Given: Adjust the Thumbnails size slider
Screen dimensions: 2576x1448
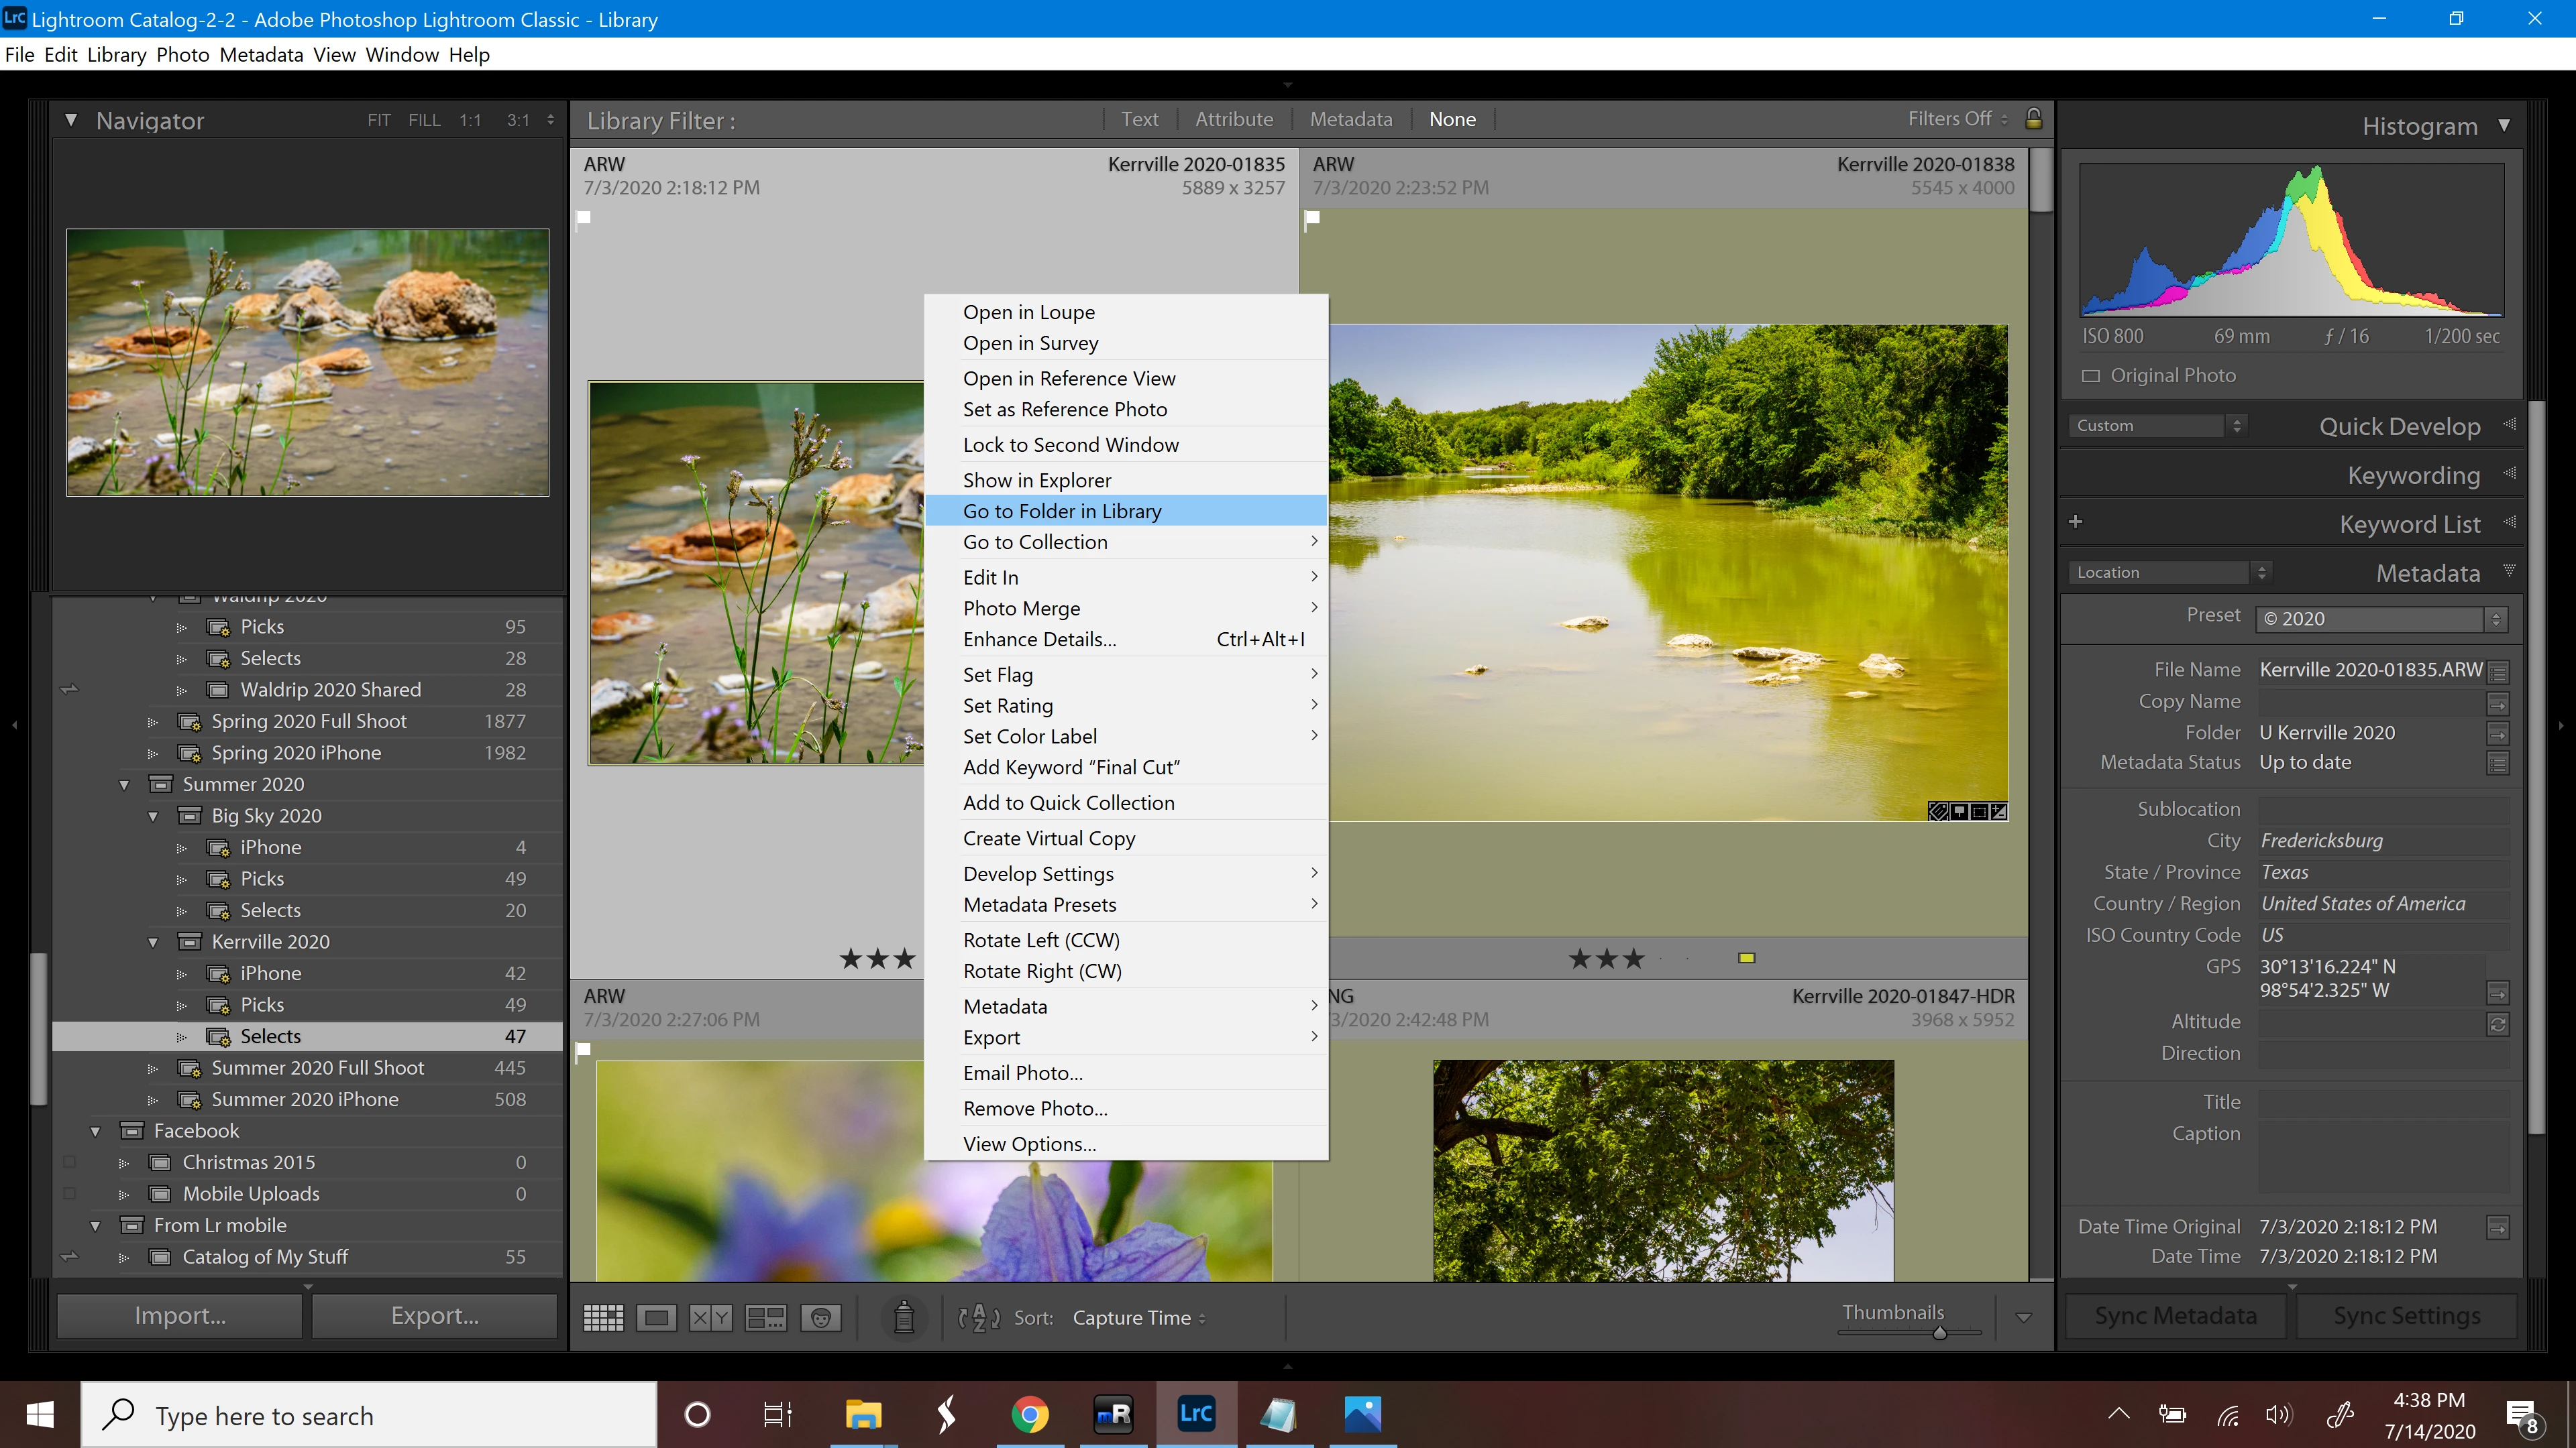Looking at the screenshot, I should pos(1939,1332).
